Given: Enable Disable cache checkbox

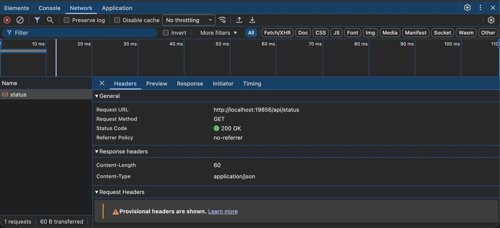Looking at the screenshot, I should click(x=117, y=20).
